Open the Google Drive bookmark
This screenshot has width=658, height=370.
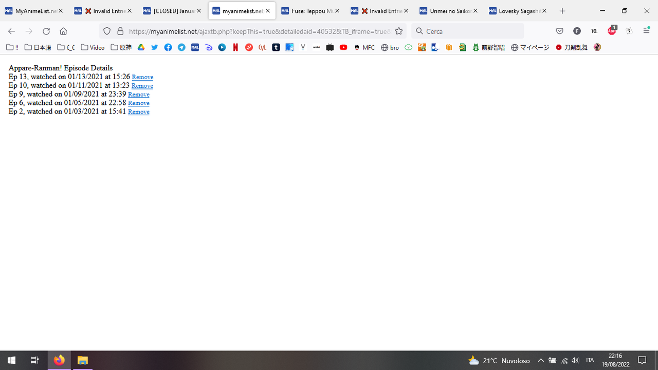pos(141,47)
